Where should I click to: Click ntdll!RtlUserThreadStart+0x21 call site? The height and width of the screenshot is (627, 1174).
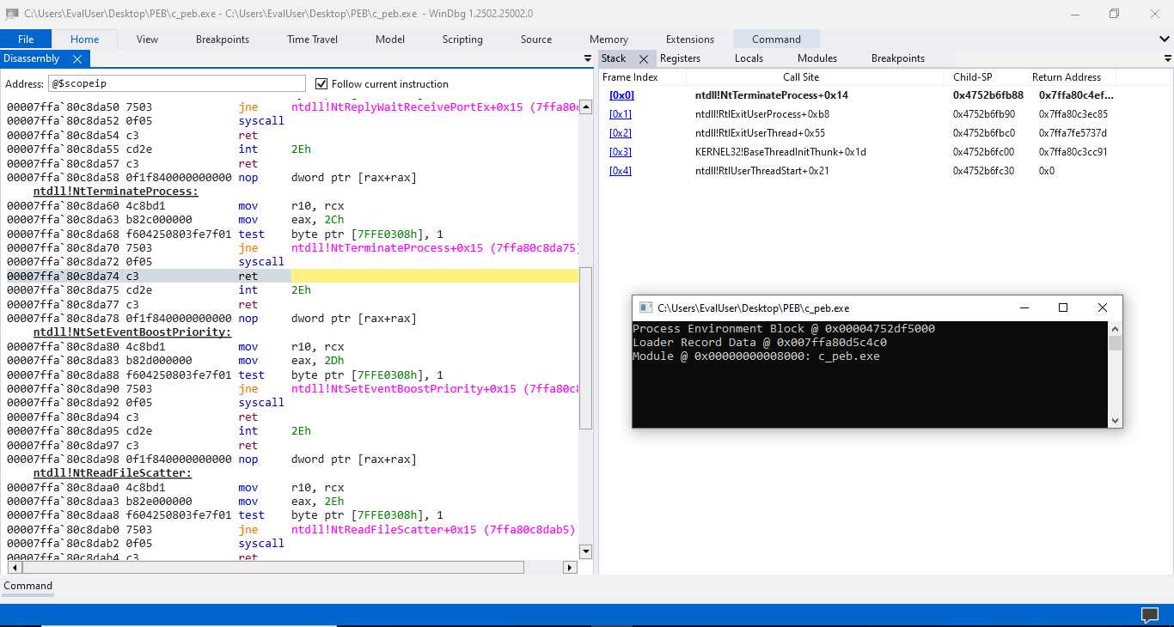(x=761, y=171)
